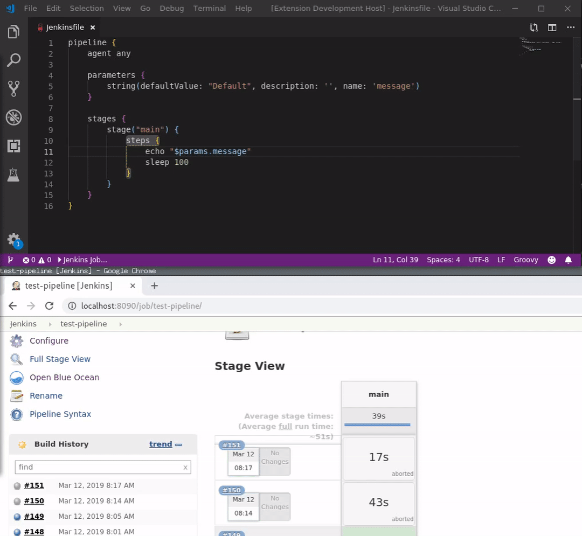Reload the Jenkins page

[x=50, y=305]
